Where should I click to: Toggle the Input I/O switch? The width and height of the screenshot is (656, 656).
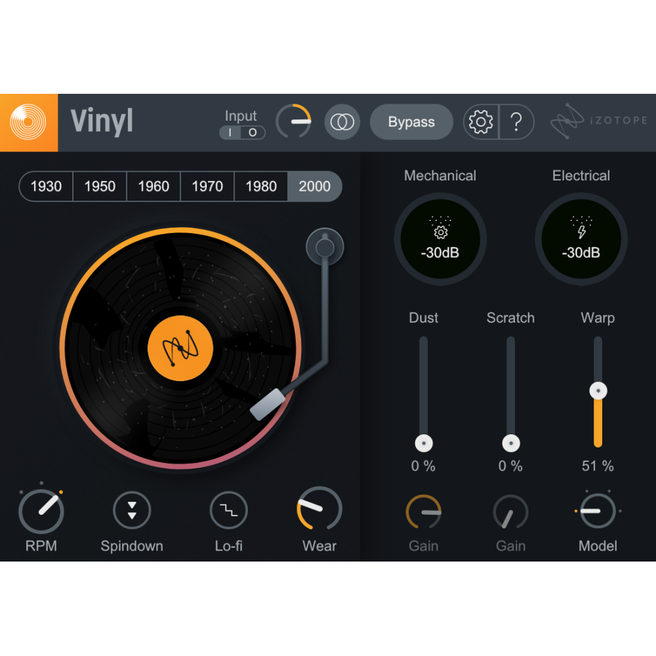(x=242, y=133)
